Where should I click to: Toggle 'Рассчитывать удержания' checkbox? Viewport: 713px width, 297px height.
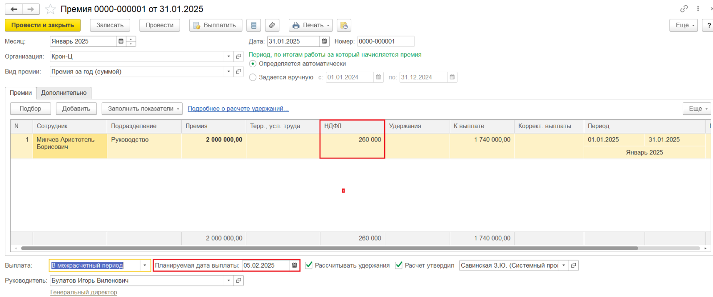point(309,265)
